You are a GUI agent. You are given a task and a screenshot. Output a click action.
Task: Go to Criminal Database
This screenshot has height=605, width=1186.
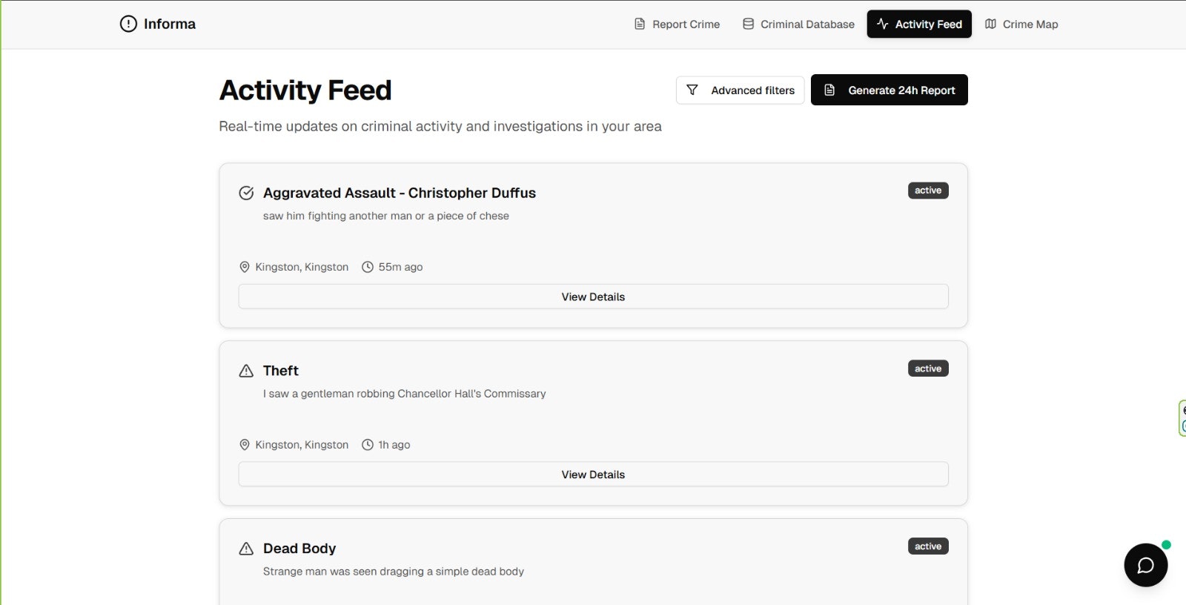tap(798, 24)
